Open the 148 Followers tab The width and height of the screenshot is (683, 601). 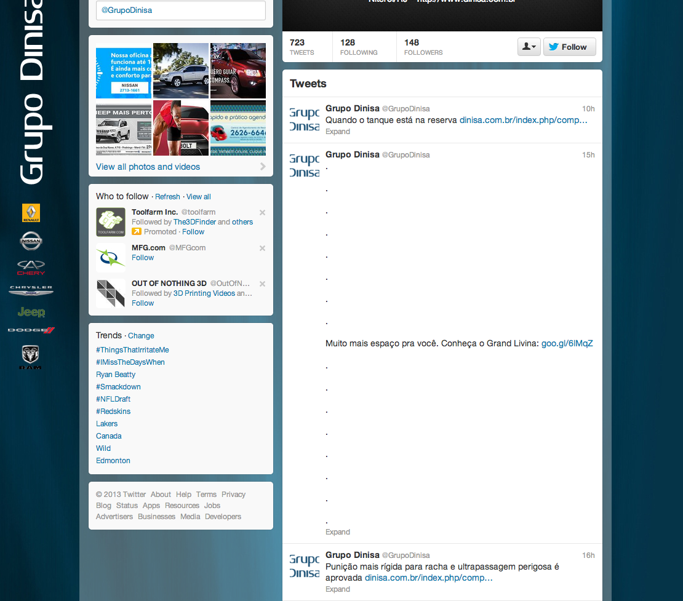pyautogui.click(x=423, y=47)
